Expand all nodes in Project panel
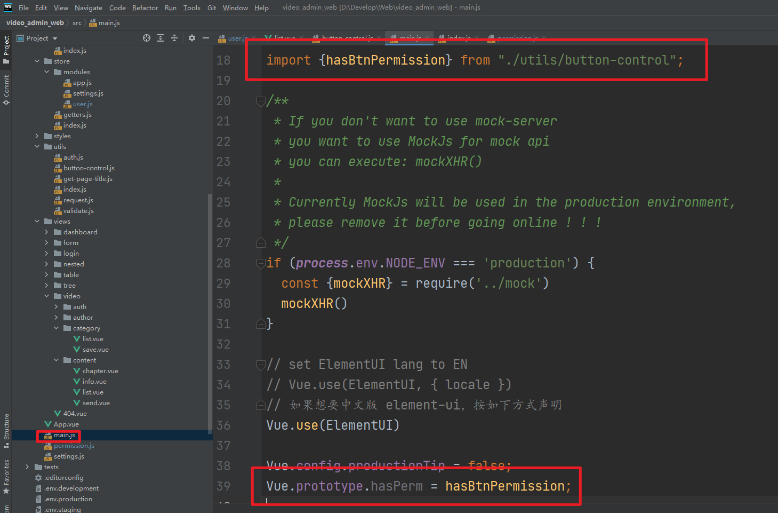Screen dimensions: 778x513 [x=161, y=38]
